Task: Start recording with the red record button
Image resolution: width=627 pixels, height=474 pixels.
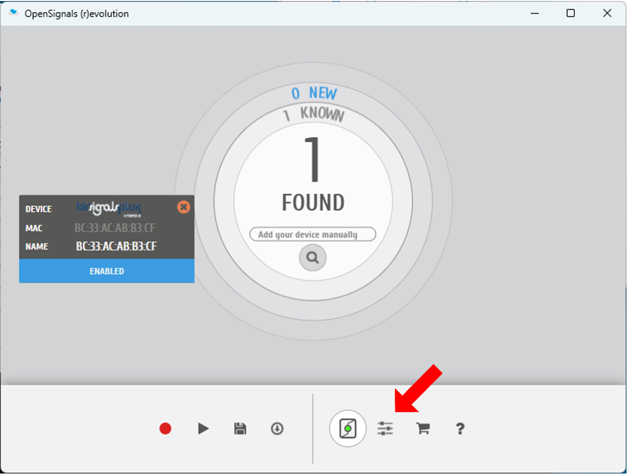Action: pos(165,429)
